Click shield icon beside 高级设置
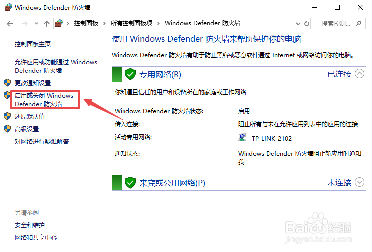 click(x=7, y=129)
